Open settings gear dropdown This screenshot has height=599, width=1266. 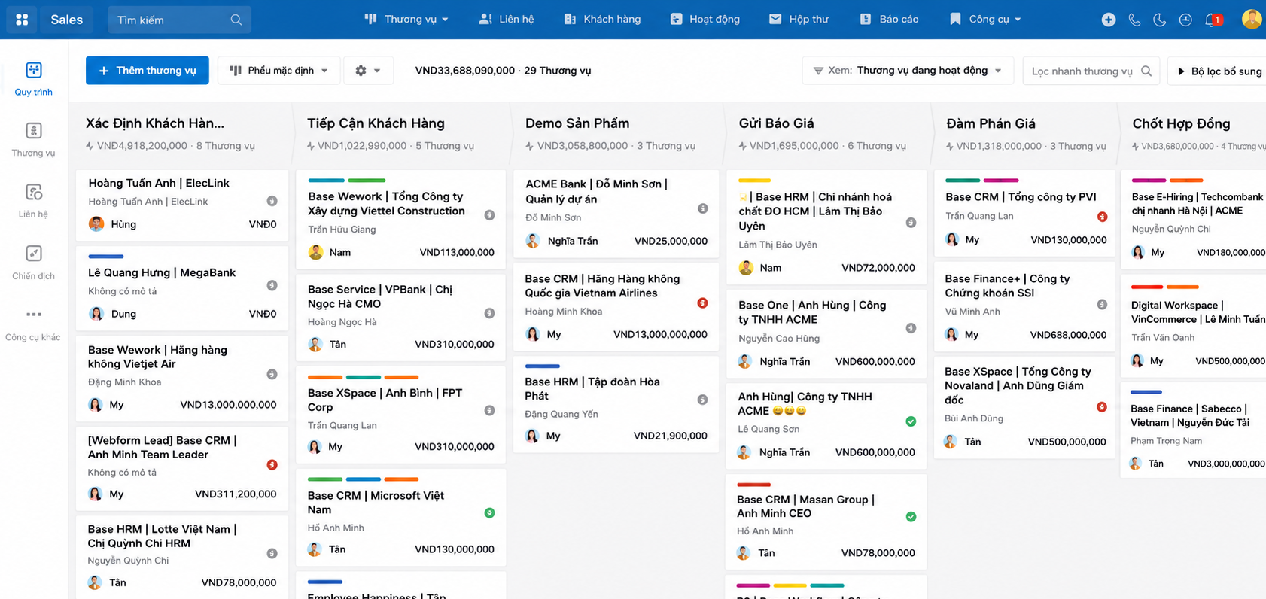pos(368,71)
